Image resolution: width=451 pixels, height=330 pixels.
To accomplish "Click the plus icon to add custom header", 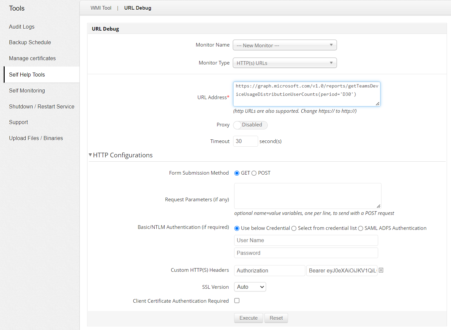I will point(381,270).
